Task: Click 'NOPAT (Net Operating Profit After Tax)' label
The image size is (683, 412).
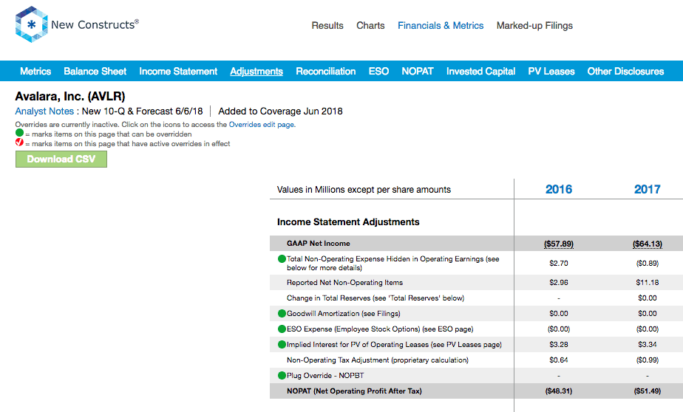Action: click(354, 391)
